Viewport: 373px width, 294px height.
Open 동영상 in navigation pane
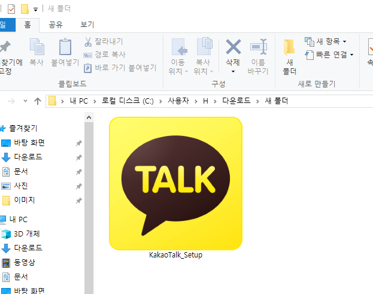pos(25,262)
